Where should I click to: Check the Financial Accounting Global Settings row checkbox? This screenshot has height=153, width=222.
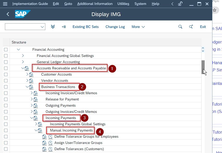click(6, 56)
